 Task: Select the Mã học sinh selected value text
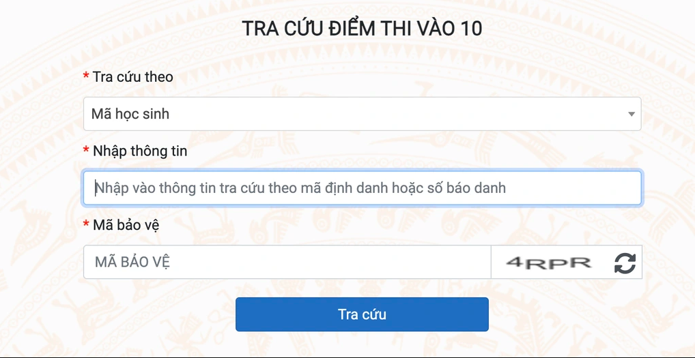(x=130, y=114)
